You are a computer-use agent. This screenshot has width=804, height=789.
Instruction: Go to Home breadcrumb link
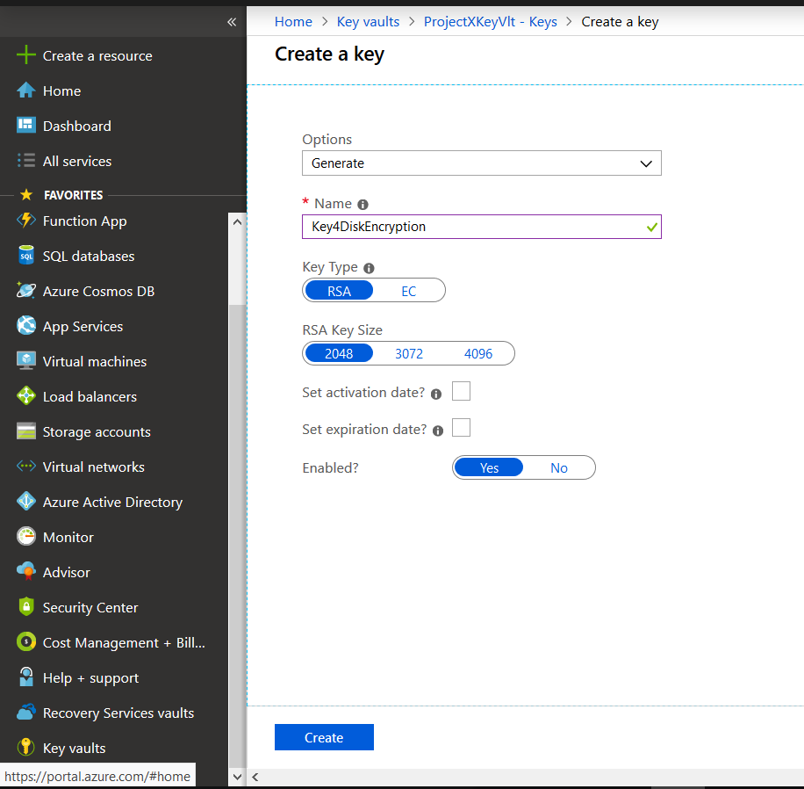pyautogui.click(x=293, y=22)
